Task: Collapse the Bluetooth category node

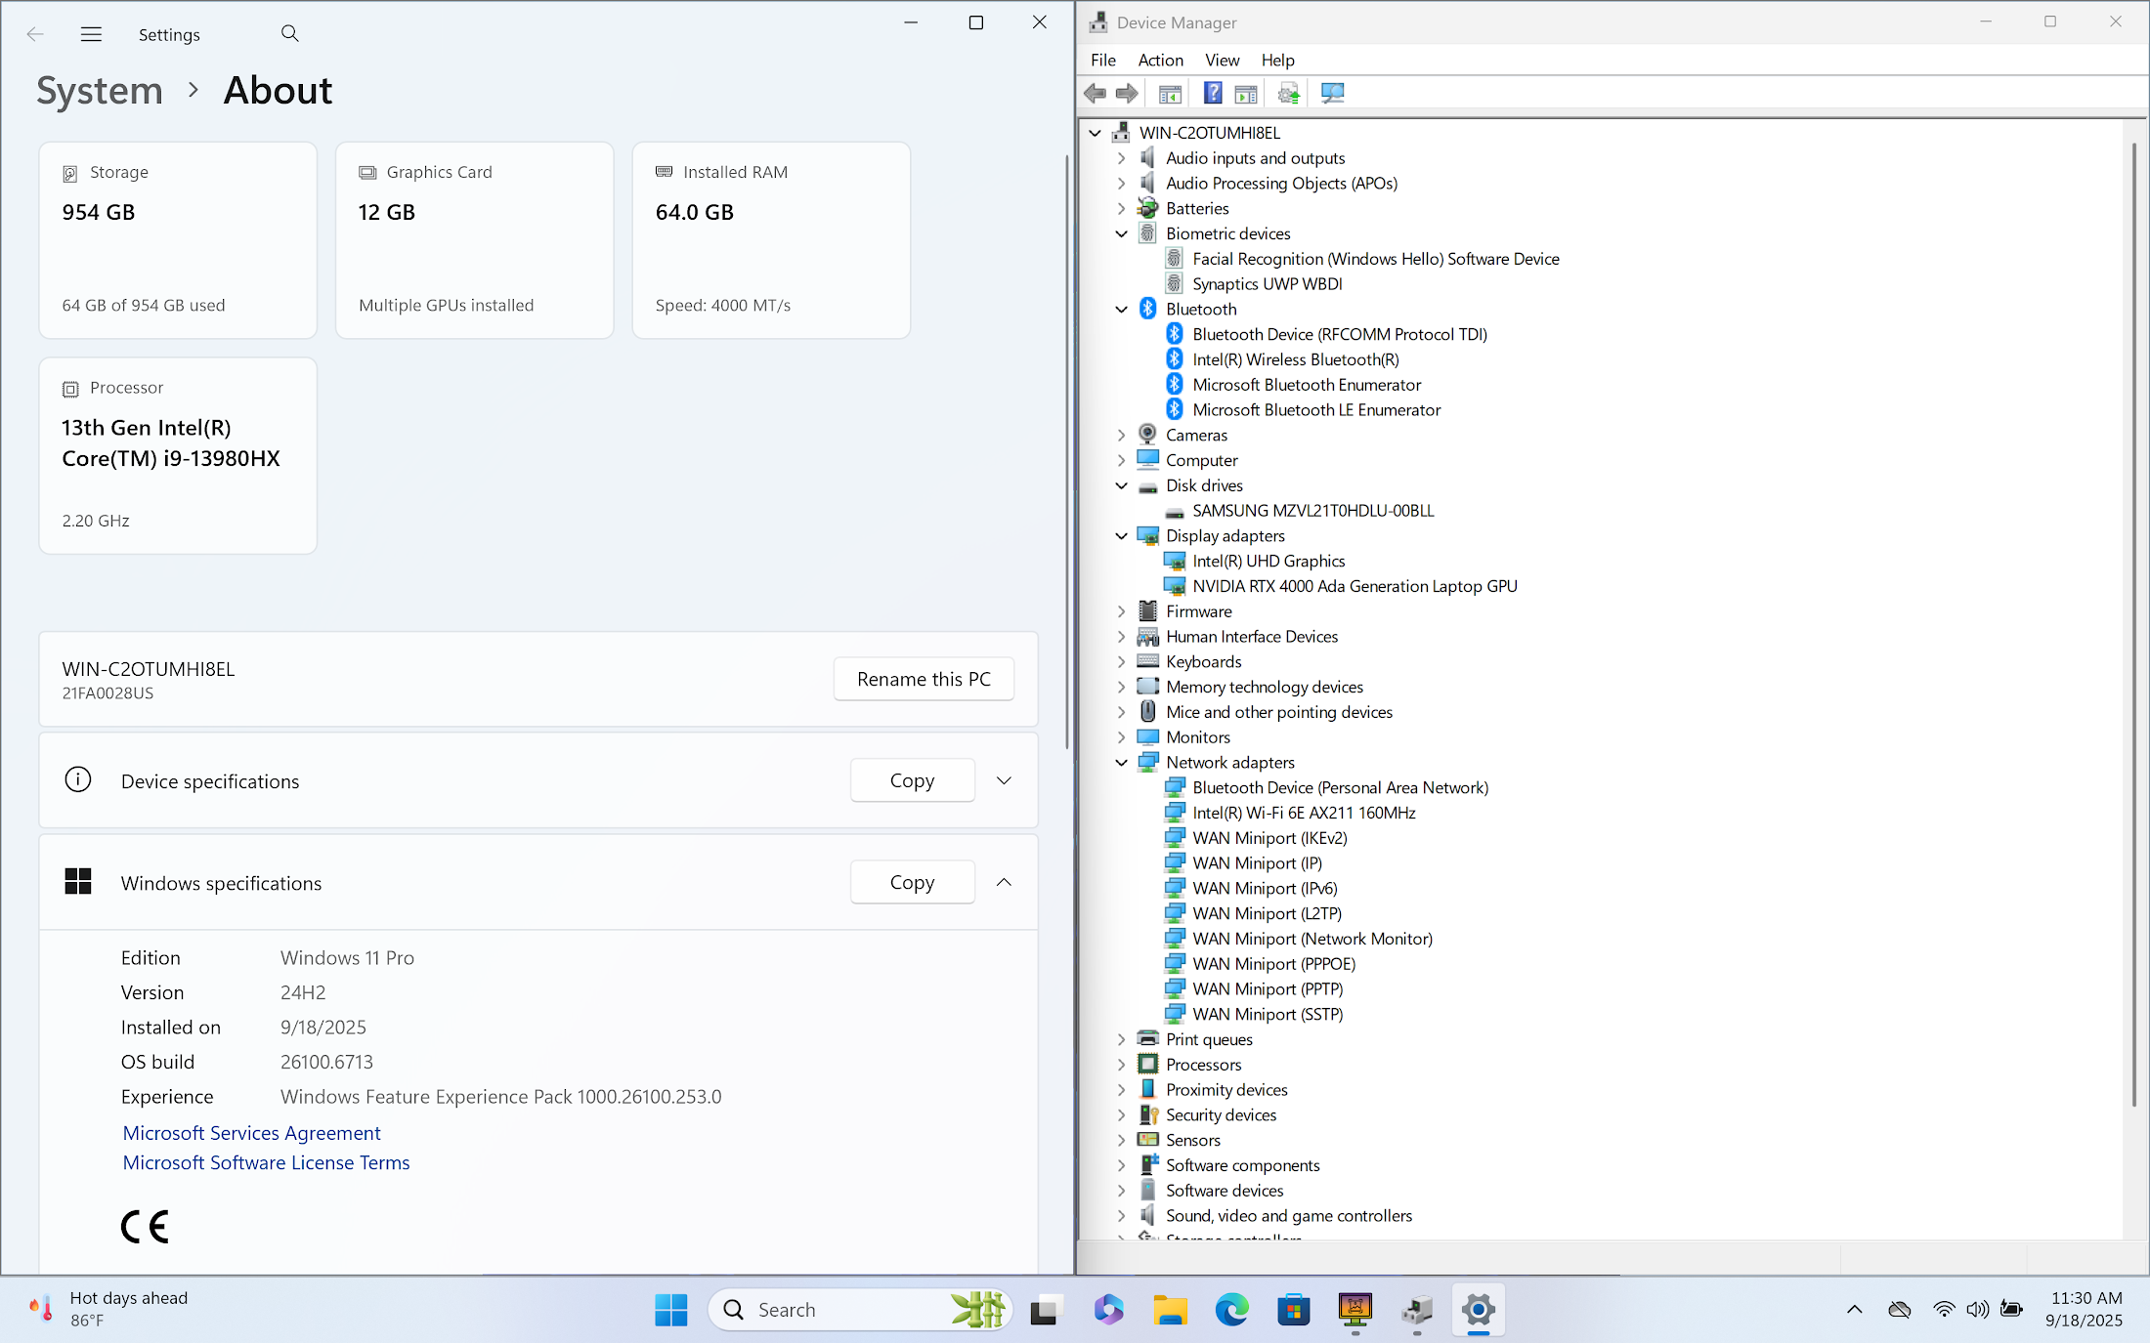Action: coord(1122,309)
